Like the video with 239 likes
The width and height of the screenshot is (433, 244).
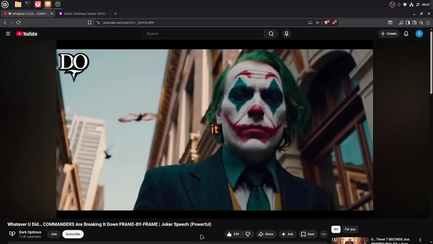pyautogui.click(x=233, y=234)
